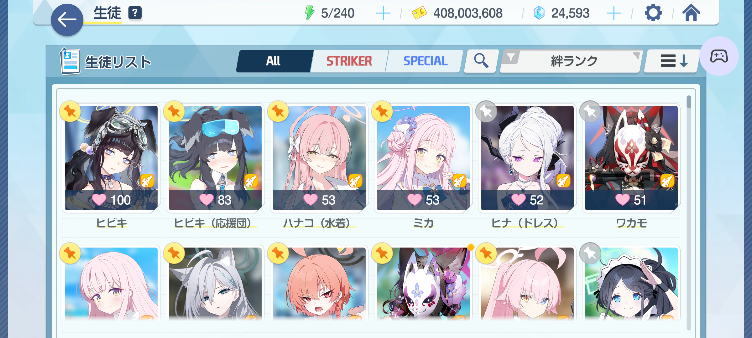This screenshot has height=338, width=752.
Task: Return to lobby via home icon
Action: click(691, 13)
